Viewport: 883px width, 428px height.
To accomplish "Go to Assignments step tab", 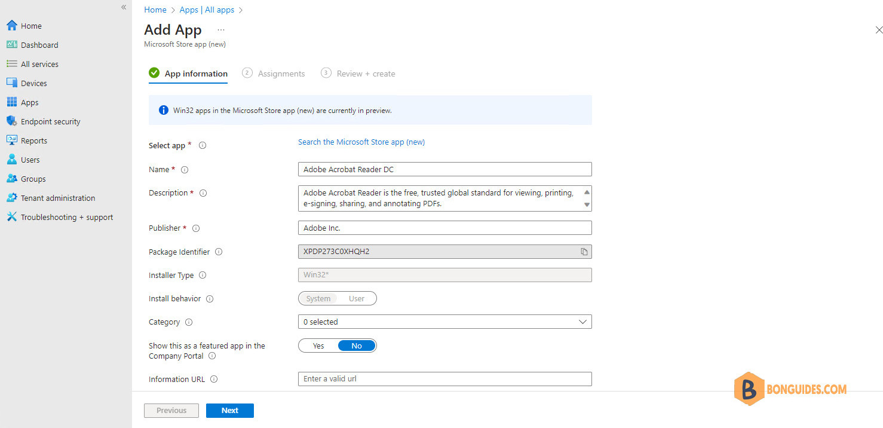I will [x=274, y=74].
